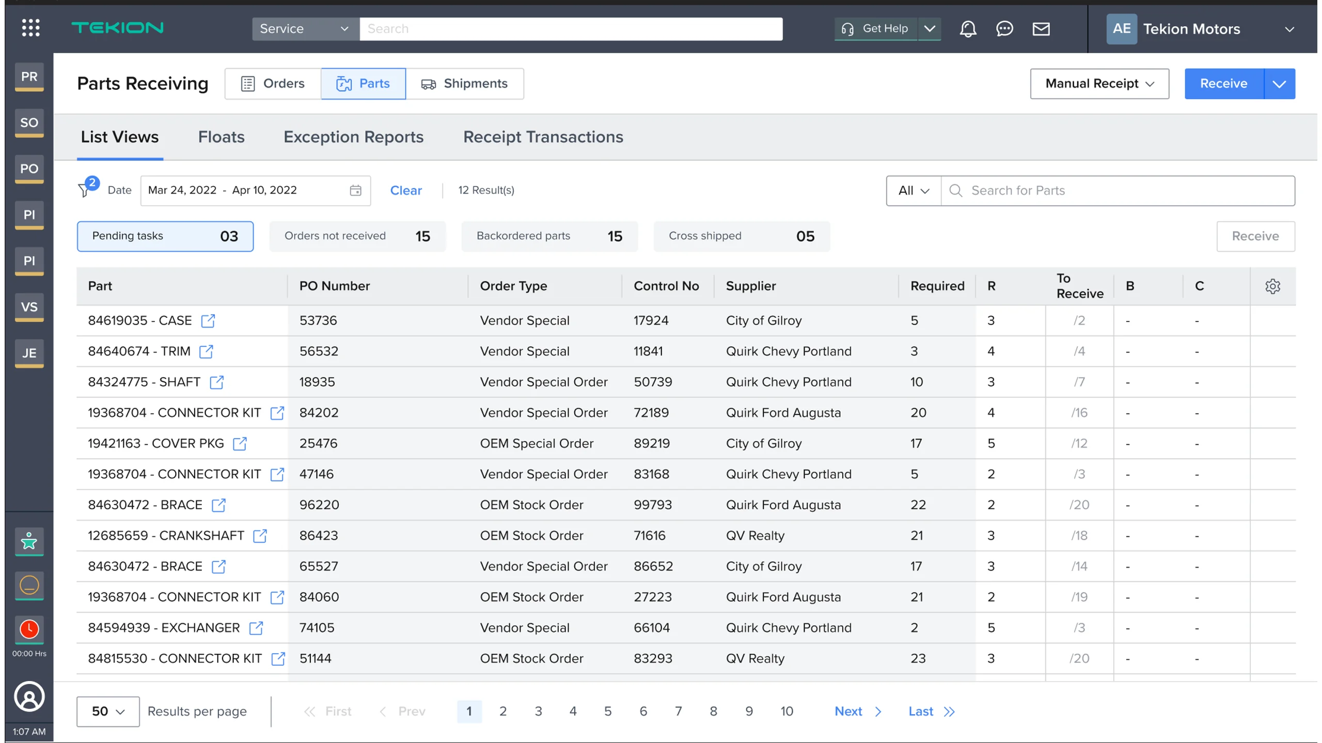Click the PO sidebar shortcut

[29, 169]
